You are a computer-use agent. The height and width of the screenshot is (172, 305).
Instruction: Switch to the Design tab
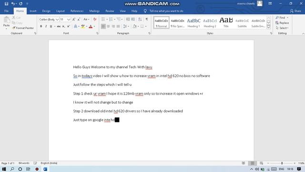(46, 11)
